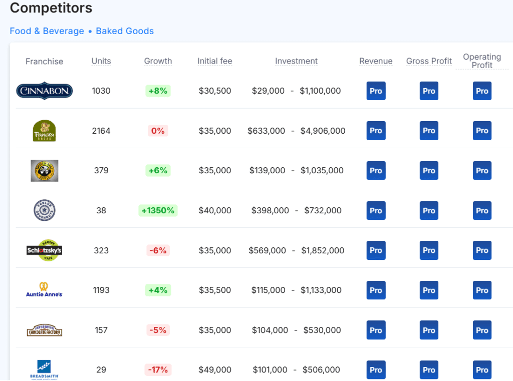Select the +4% growth badge
The width and height of the screenshot is (513, 381).
(x=158, y=290)
